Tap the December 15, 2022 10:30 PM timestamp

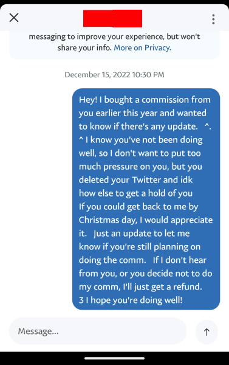(114, 75)
